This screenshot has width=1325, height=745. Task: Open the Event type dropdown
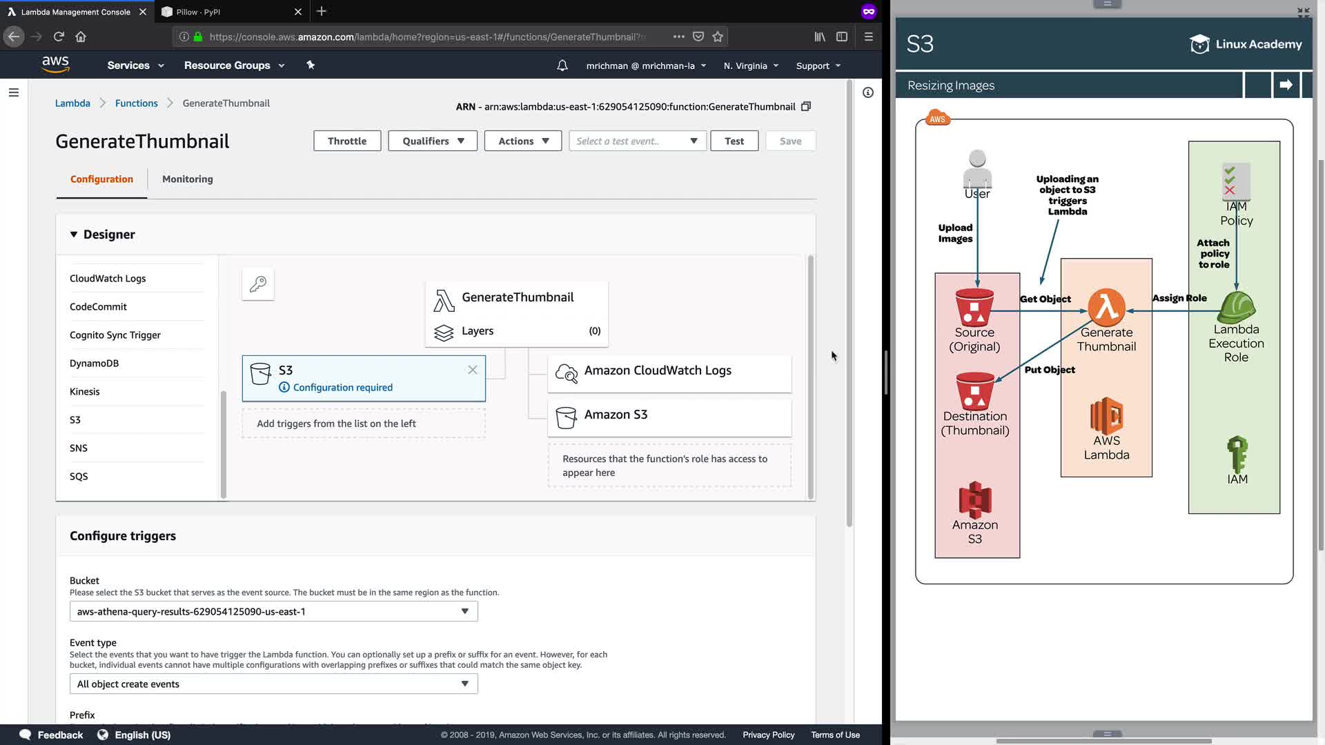tap(273, 684)
